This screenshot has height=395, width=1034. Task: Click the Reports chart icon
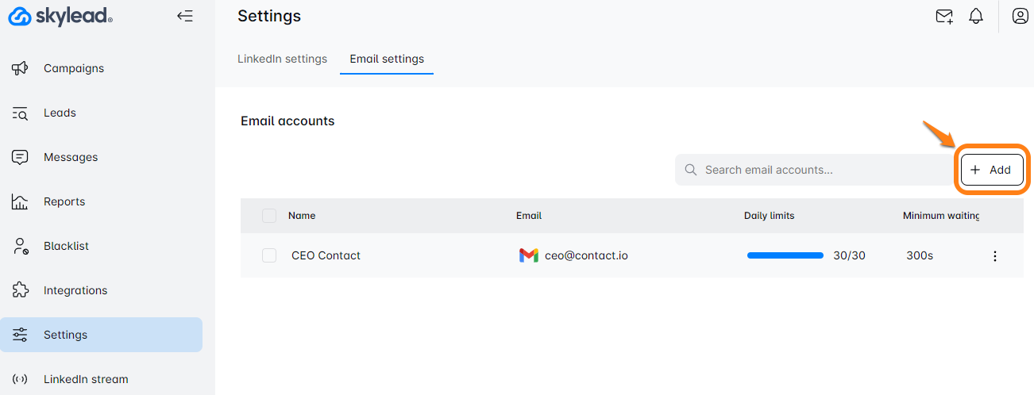pos(20,201)
